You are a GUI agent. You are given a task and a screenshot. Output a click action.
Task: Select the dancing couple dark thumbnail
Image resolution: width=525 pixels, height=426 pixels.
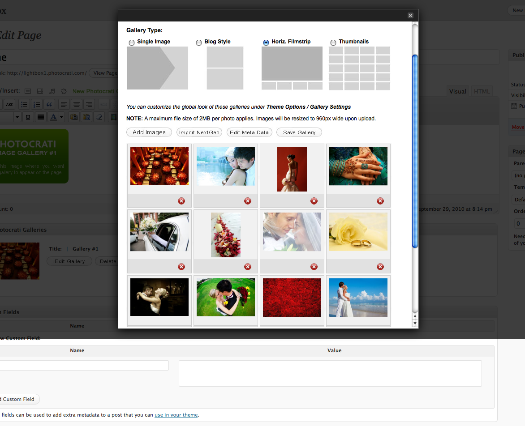click(159, 297)
